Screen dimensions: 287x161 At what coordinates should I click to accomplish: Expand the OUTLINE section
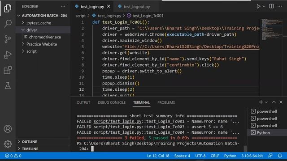(43, 142)
